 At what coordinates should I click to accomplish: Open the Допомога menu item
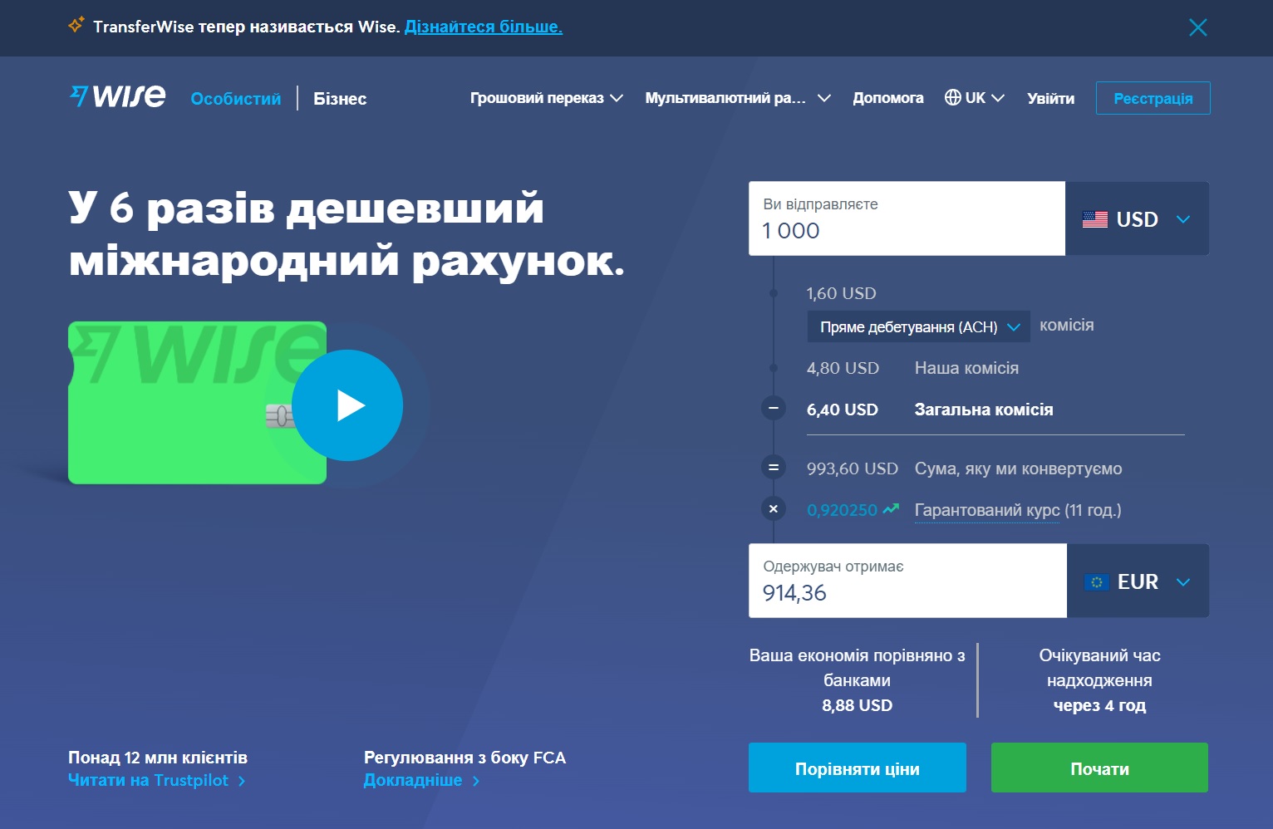[x=888, y=98]
